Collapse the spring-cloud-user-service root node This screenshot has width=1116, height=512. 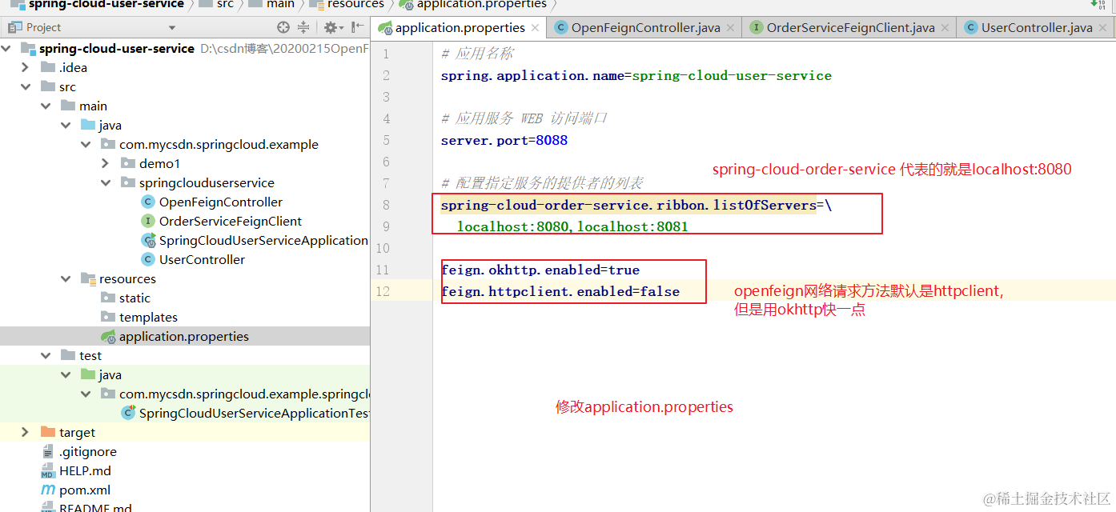[6, 48]
